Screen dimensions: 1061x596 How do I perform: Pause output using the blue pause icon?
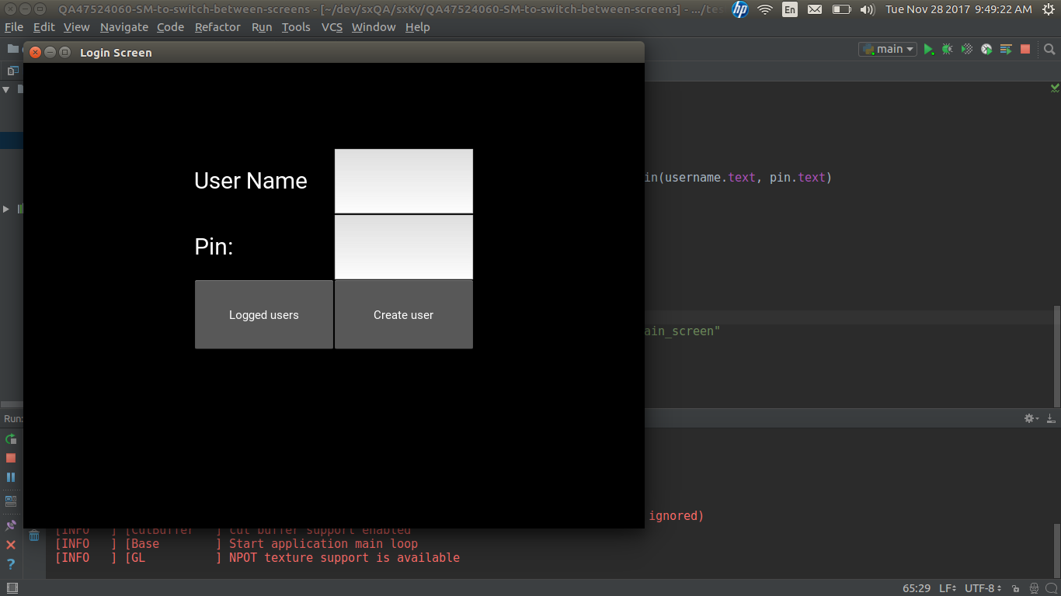[11, 477]
